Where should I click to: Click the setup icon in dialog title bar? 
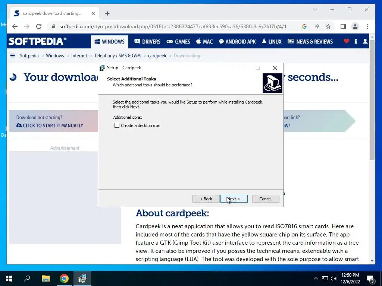(x=102, y=68)
